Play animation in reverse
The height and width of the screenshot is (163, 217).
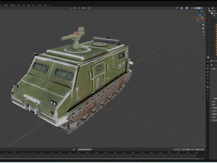click(84, 149)
